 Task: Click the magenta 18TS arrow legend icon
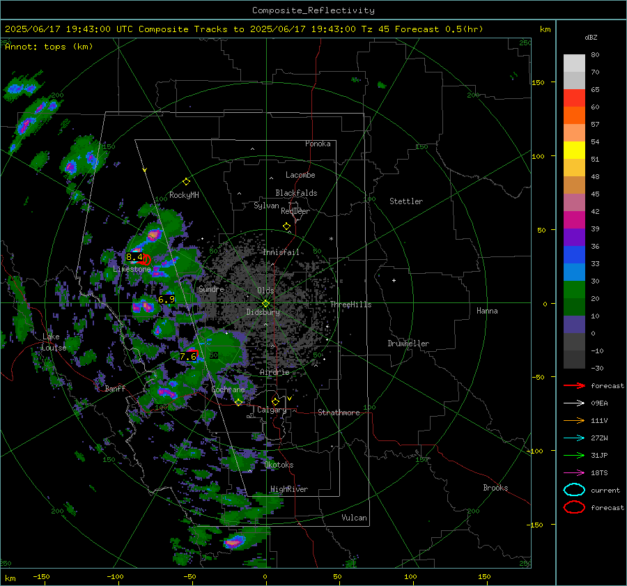click(x=574, y=473)
